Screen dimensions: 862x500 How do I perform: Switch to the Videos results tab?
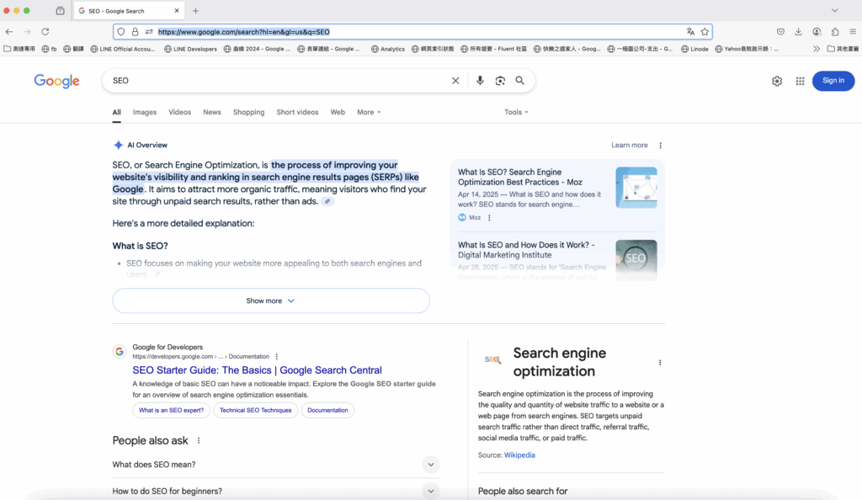point(180,112)
